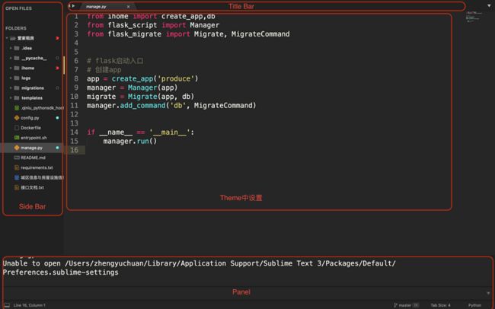Click the entrypoint.sh shell script icon

(x=17, y=138)
